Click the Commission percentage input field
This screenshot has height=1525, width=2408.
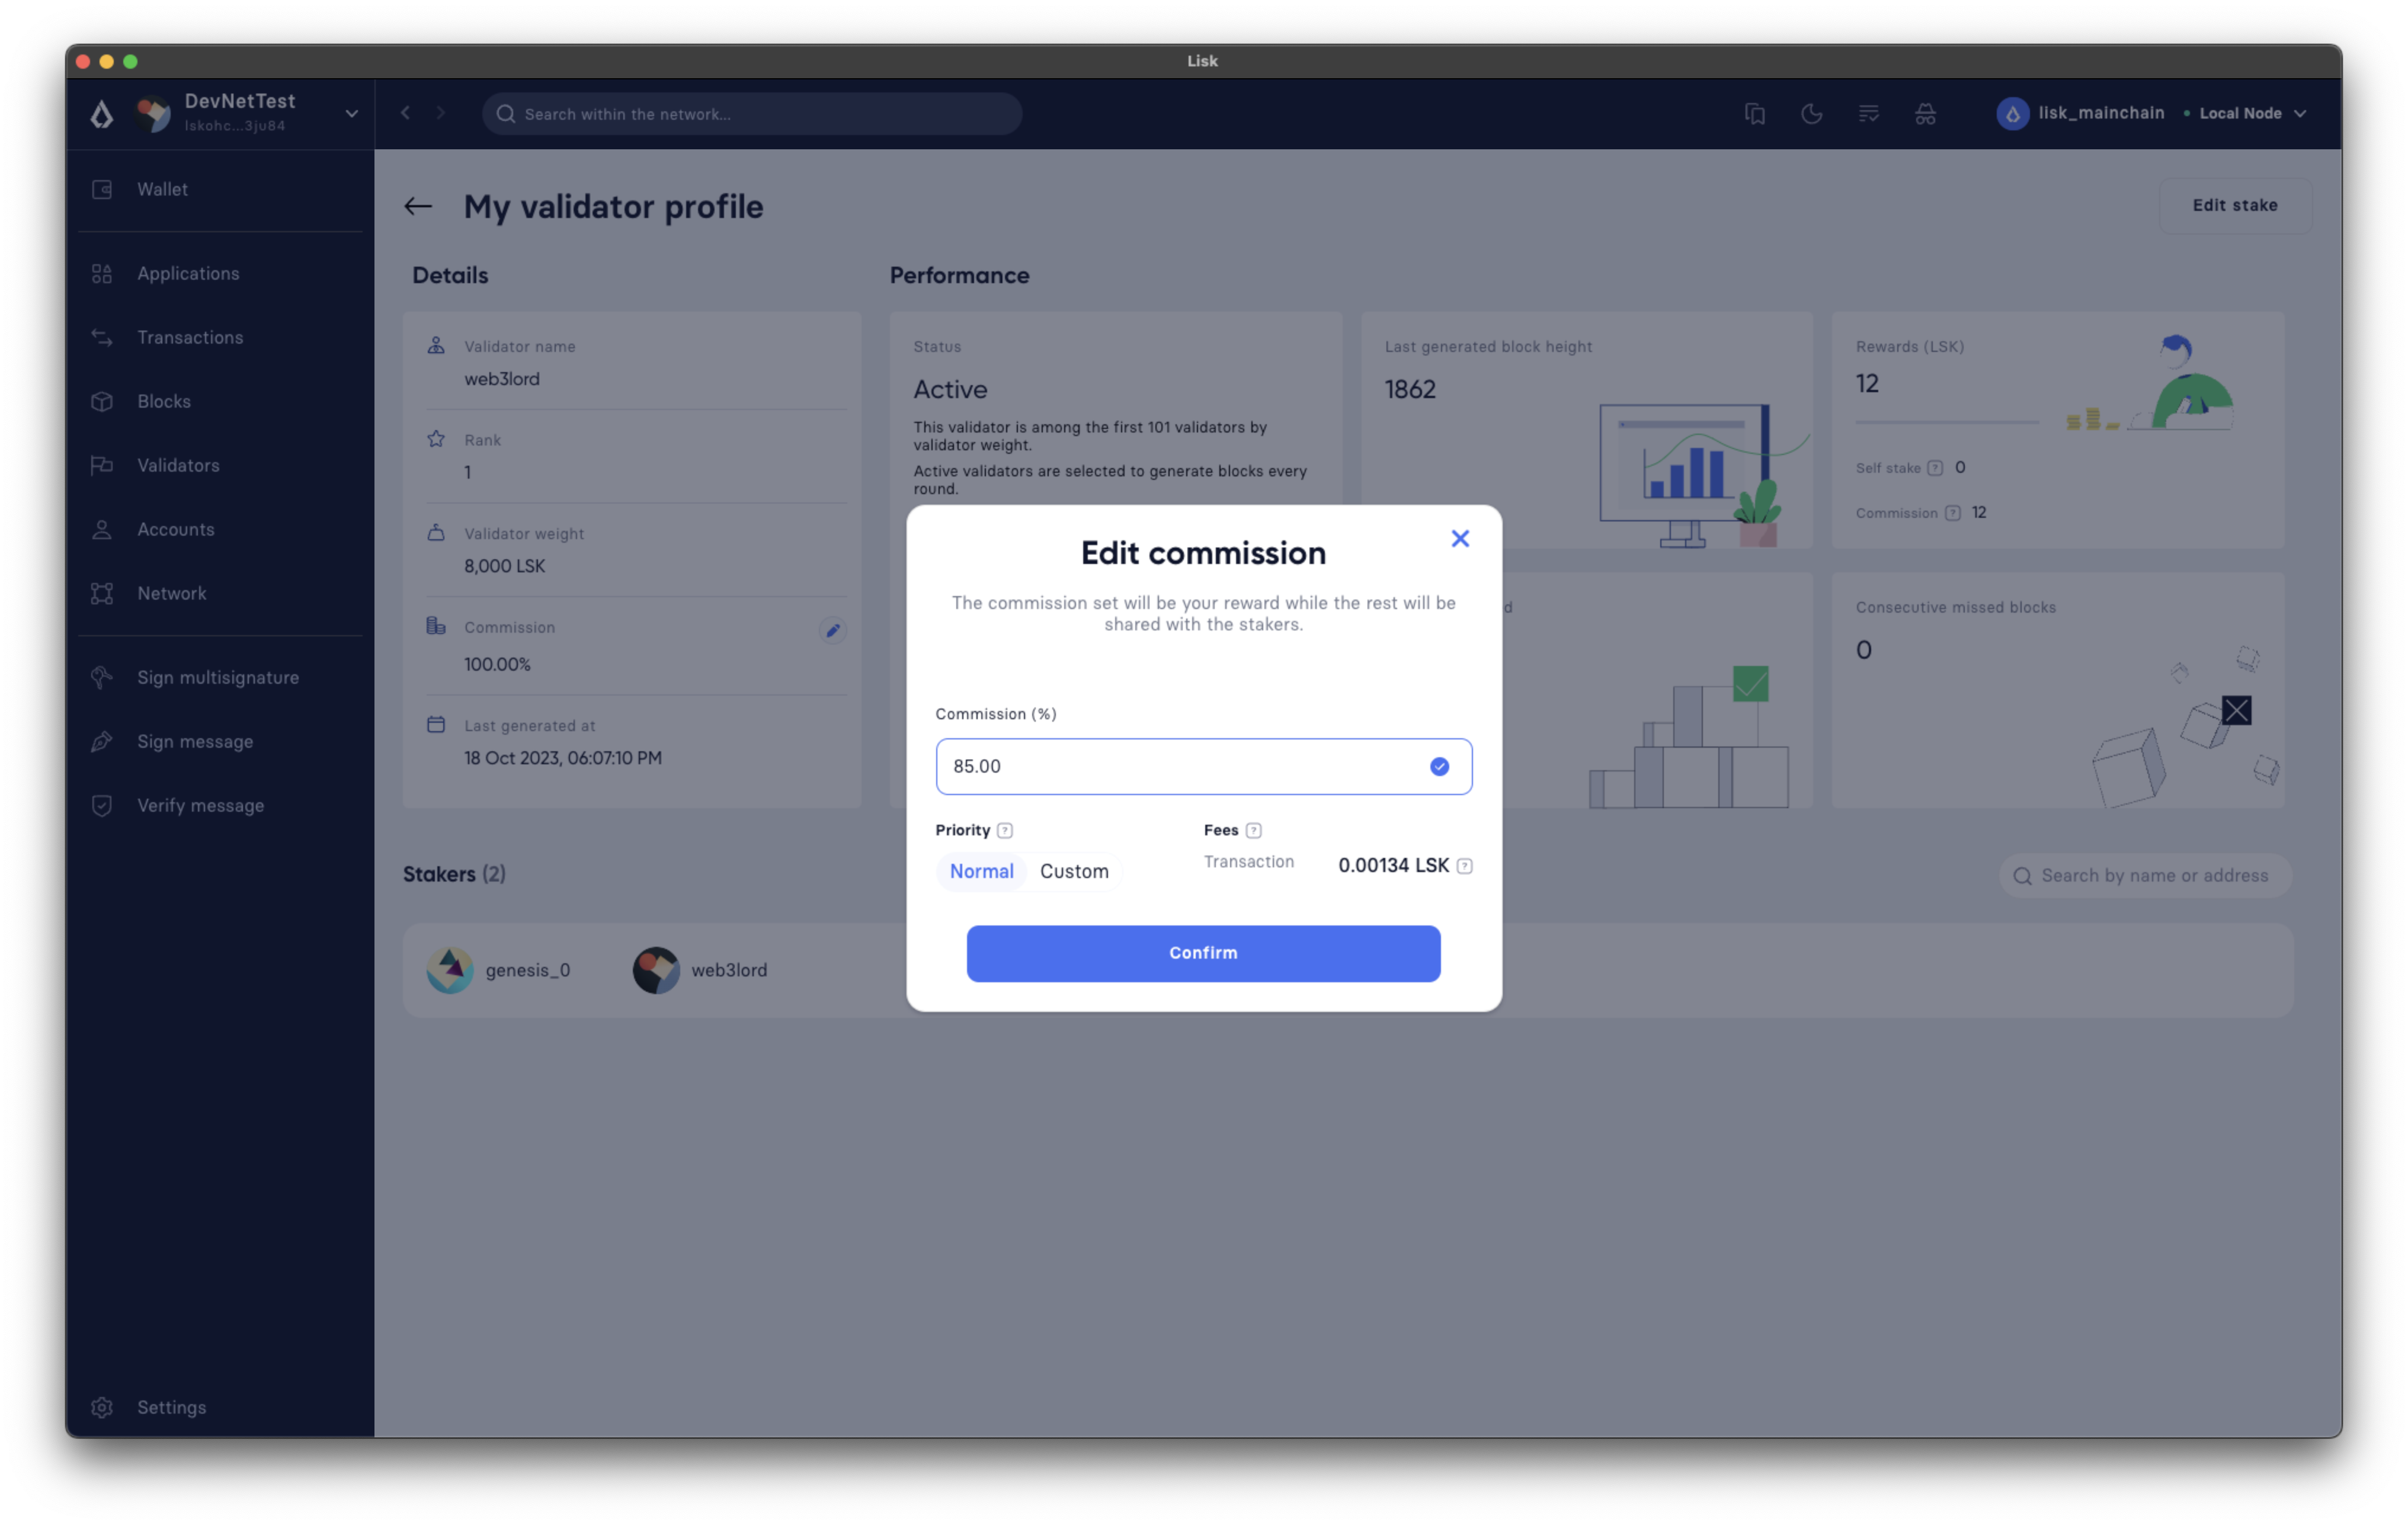[1203, 766]
